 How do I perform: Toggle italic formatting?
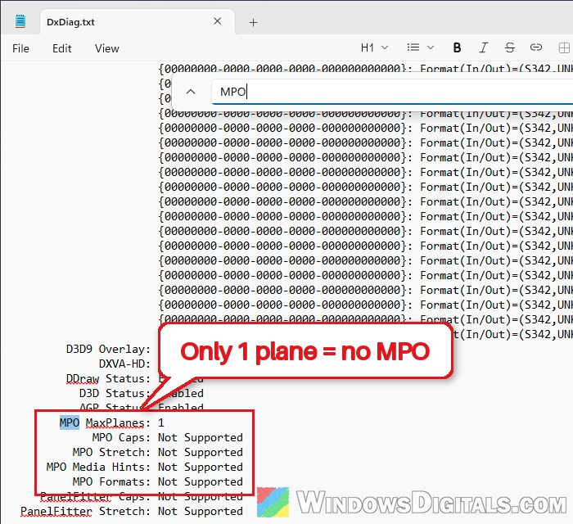tap(484, 47)
